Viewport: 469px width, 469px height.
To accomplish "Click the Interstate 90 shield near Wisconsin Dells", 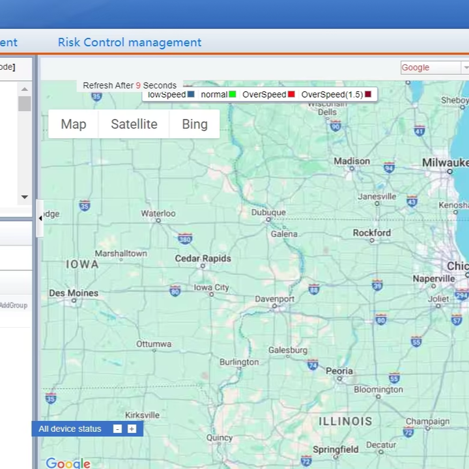I will pos(335,126).
